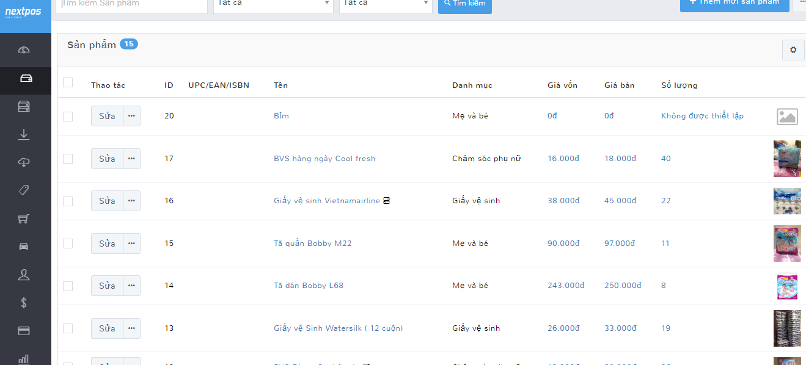Open BVS hàng ngày Cool fresh link
Screen dimensions: 806x365
(x=324, y=159)
